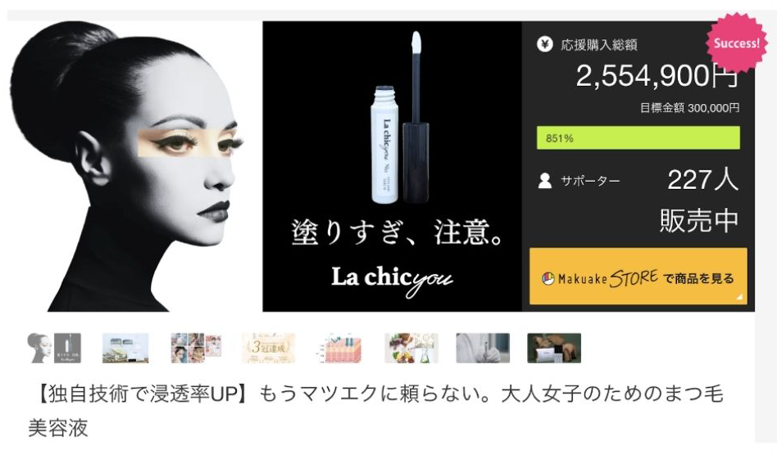Select the woman profile thumbnail
Screen dimensions: 777x459
[x=54, y=349]
